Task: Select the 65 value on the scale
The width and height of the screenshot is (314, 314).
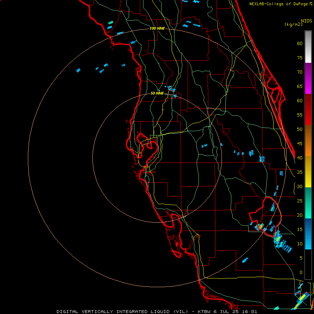Action: pos(300,86)
